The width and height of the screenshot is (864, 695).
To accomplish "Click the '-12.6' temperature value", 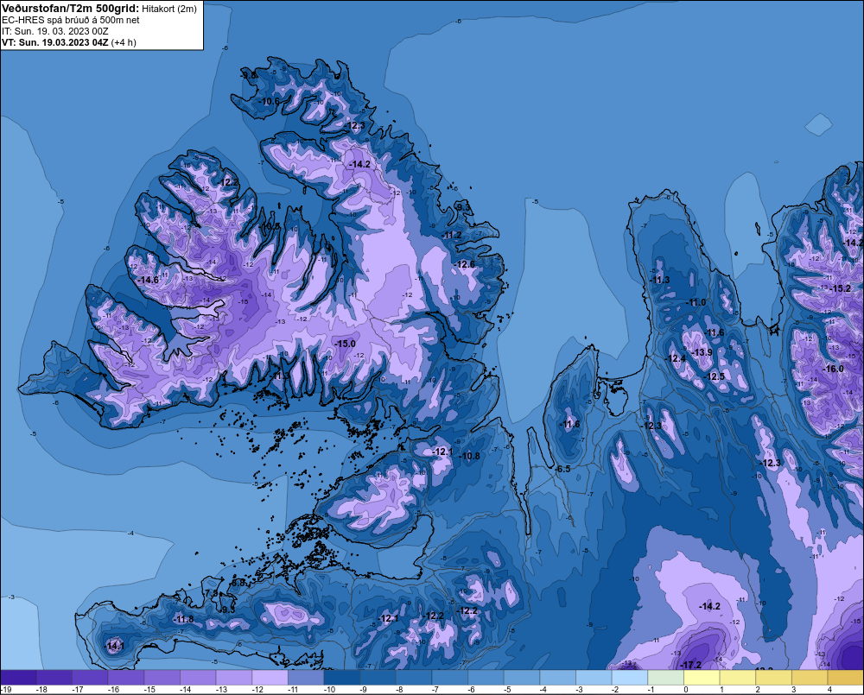I will (x=465, y=265).
